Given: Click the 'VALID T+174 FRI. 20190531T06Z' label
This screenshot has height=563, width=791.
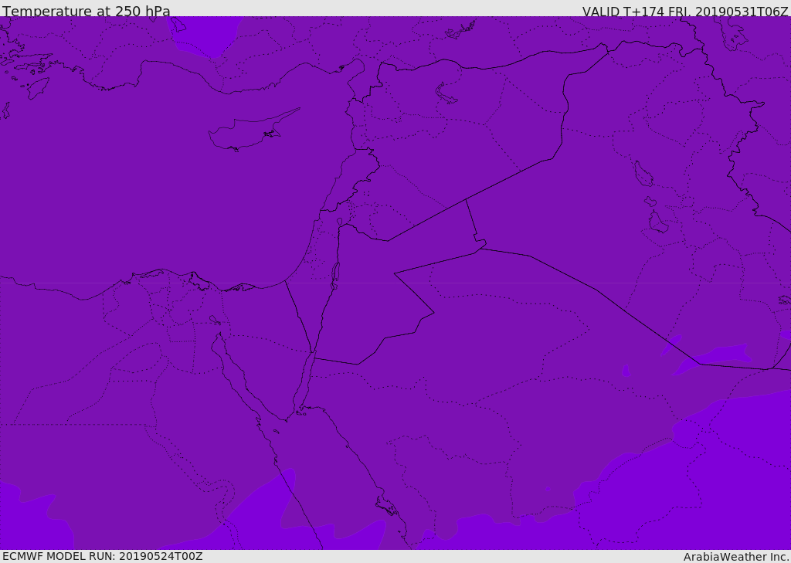Looking at the screenshot, I should tap(685, 11).
